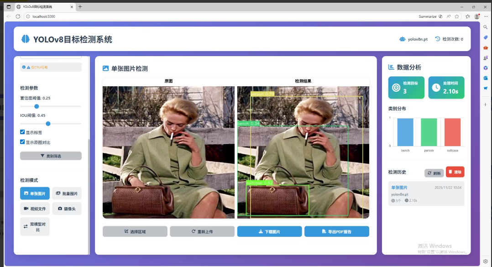Click the Edge sidebar Outlook icon
The width and height of the screenshot is (492, 267).
click(486, 78)
